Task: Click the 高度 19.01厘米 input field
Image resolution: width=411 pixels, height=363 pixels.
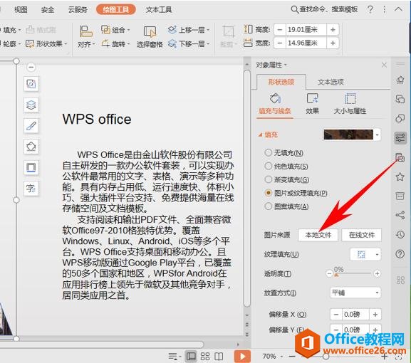Action: click(306, 30)
